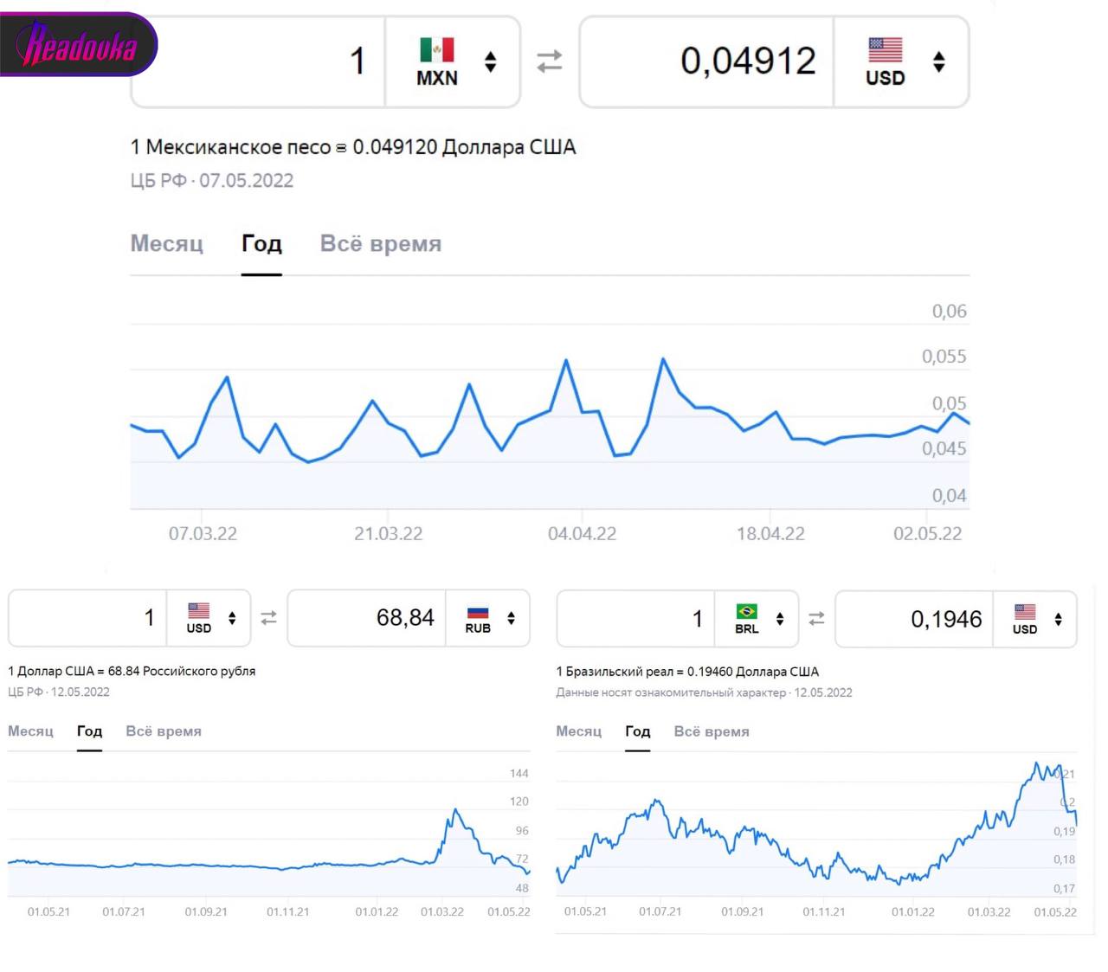Open USD selector in the peso converter

click(x=938, y=61)
